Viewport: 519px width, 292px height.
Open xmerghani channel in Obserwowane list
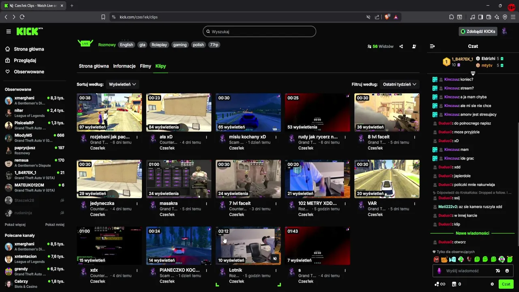pos(34,100)
